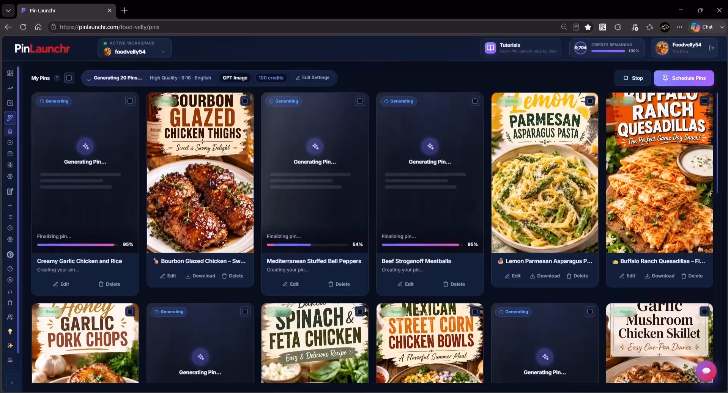
Task: Click the yellow lightbulb sidebar icon
Action: tap(10, 332)
